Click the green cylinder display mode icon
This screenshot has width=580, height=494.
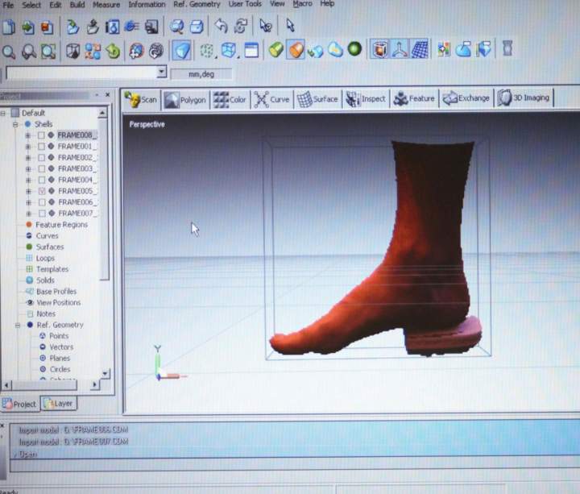click(275, 49)
